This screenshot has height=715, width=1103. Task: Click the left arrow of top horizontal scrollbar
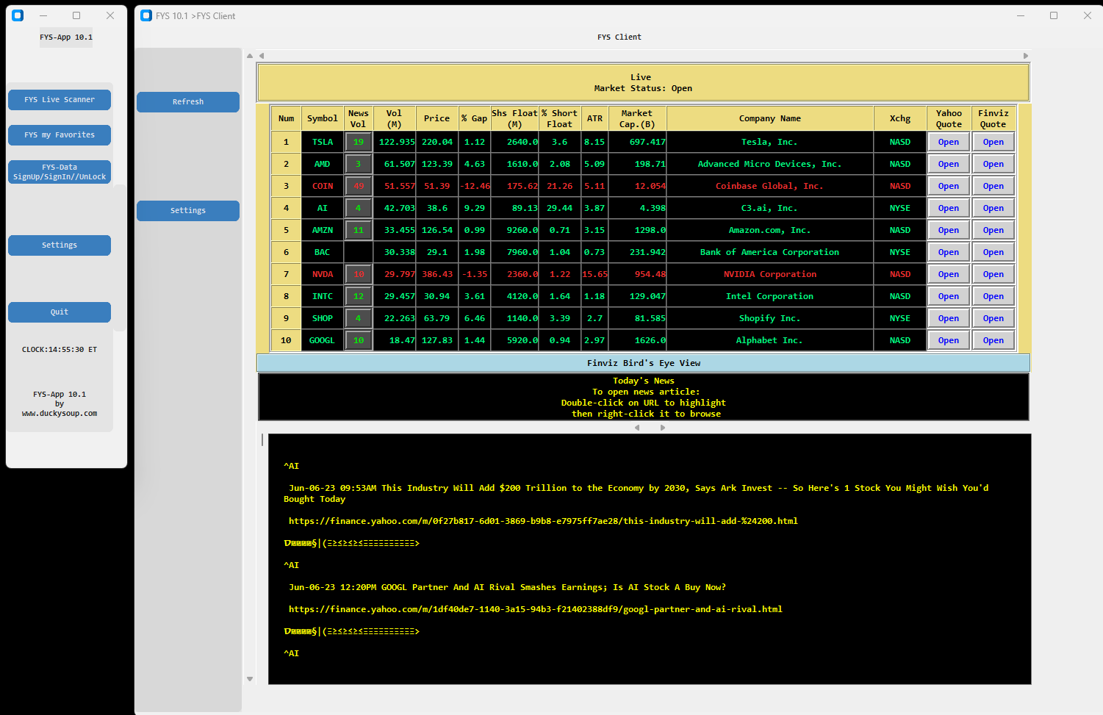(262, 56)
